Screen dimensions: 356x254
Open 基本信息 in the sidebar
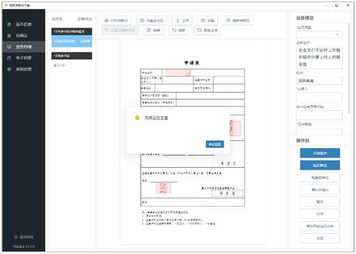pos(24,24)
